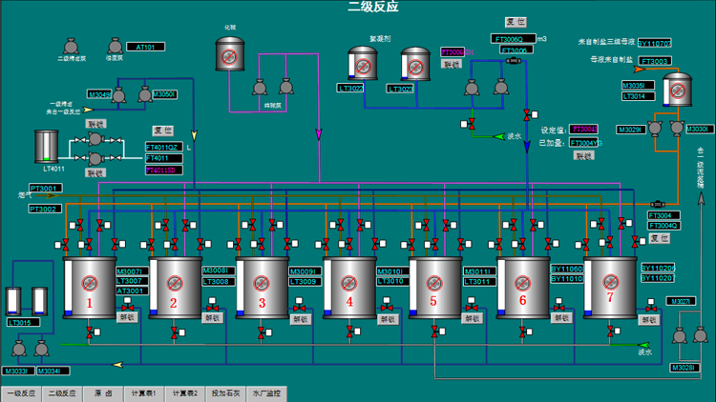Viewport: 716px width, 402px height.
Task: Click the LT4011 level tank icon
Action: tap(48, 146)
